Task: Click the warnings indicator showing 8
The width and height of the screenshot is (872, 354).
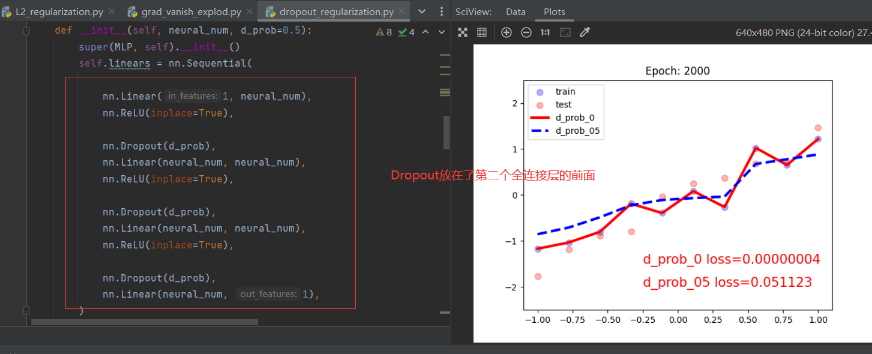Action: click(x=383, y=32)
